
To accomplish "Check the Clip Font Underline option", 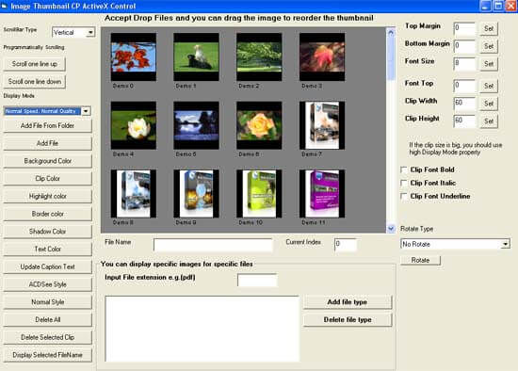I will (404, 196).
